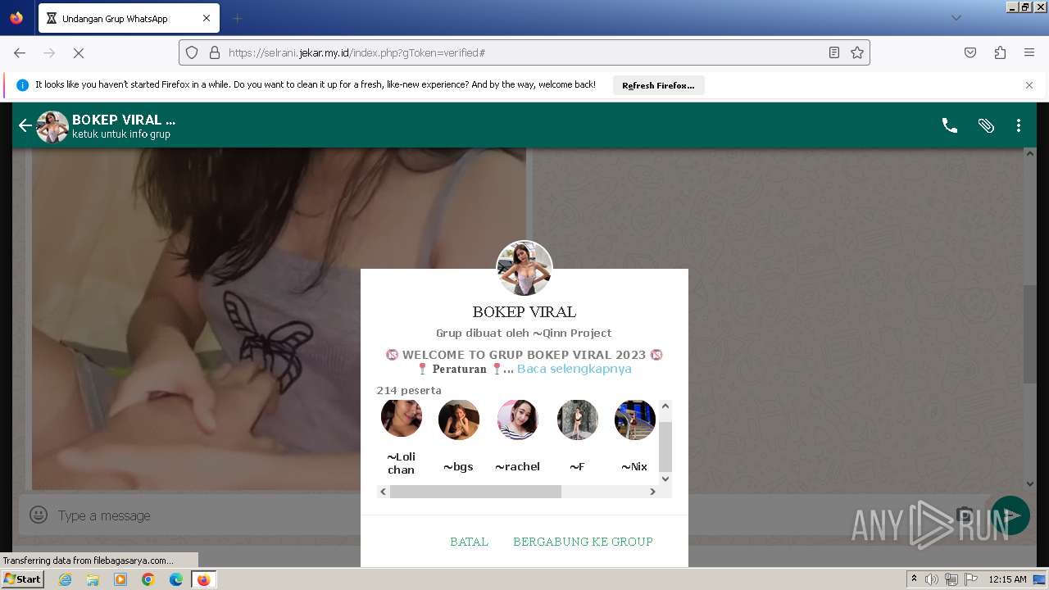This screenshot has height=590, width=1049.
Task: Click the paperclip attachment icon
Action: pyautogui.click(x=986, y=125)
